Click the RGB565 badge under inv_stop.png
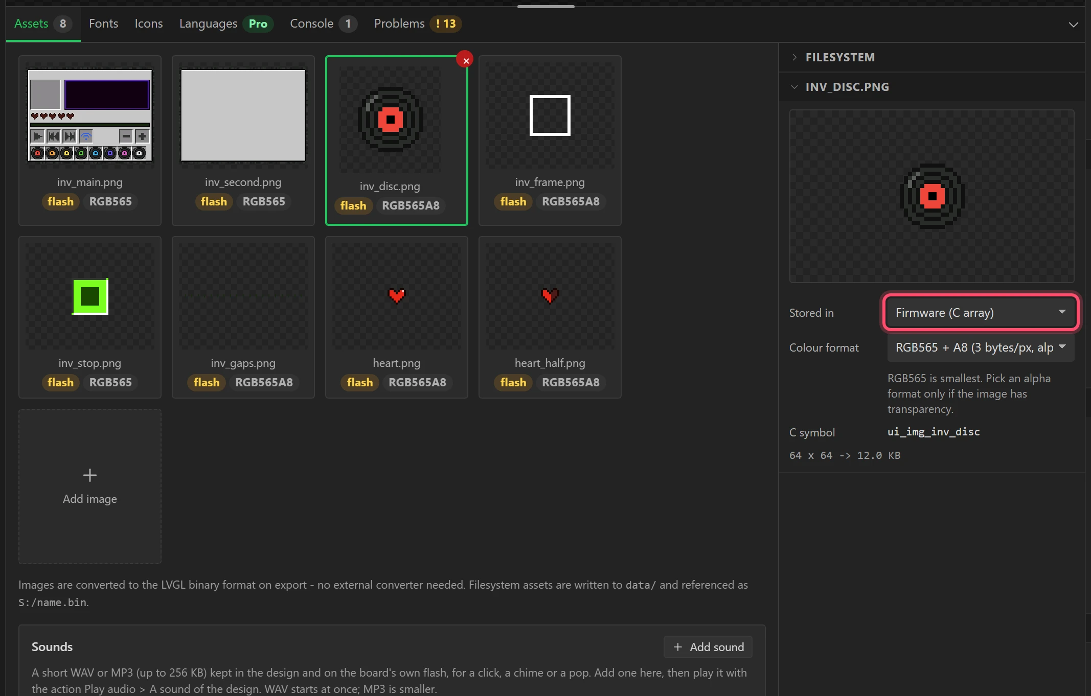1091x696 pixels. pyautogui.click(x=110, y=382)
